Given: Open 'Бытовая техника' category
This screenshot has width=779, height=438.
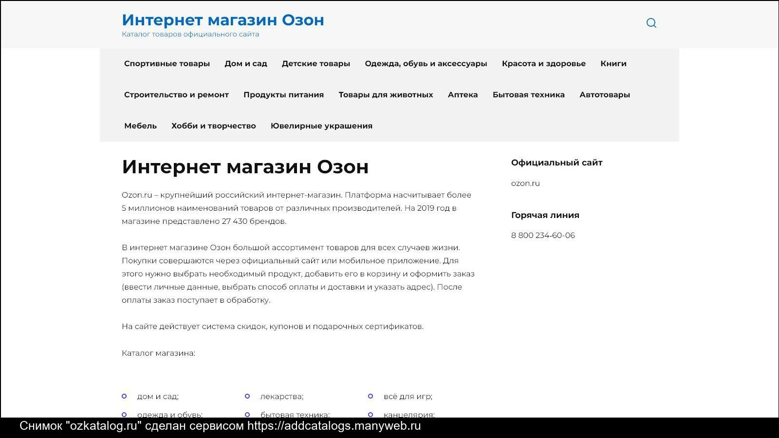Looking at the screenshot, I should coord(529,95).
